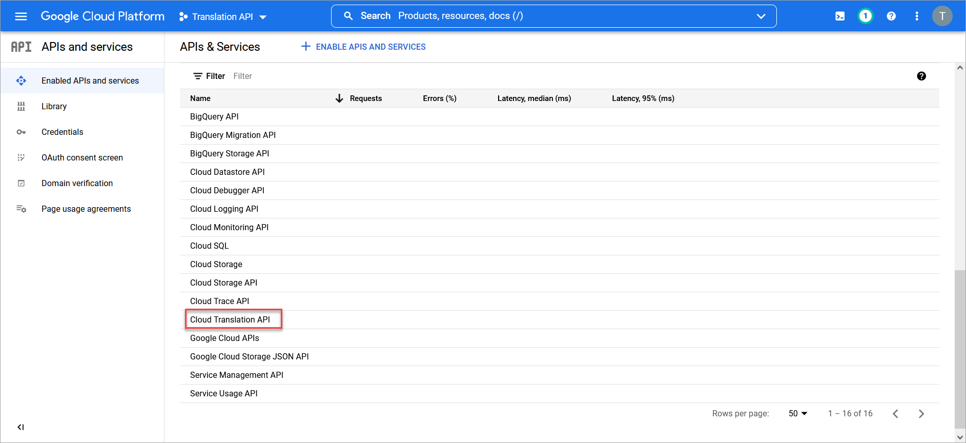Go to next page arrow

coord(921,414)
